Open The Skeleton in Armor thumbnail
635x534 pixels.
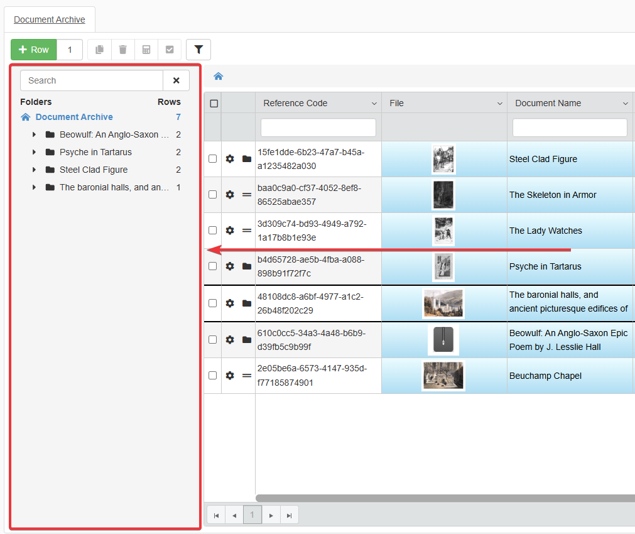443,195
